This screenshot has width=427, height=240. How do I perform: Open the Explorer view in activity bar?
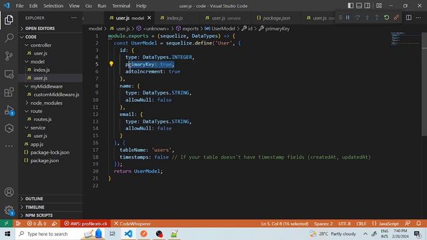tap(9, 20)
